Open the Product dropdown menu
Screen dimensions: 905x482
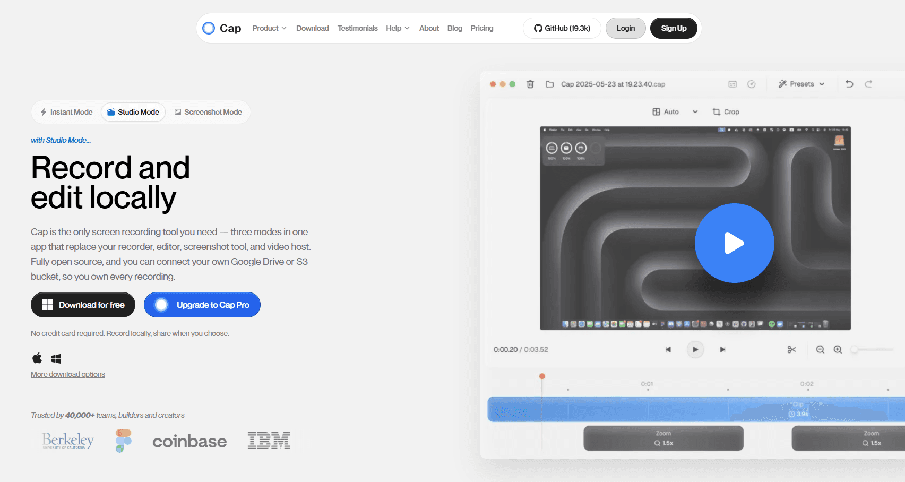coord(269,28)
